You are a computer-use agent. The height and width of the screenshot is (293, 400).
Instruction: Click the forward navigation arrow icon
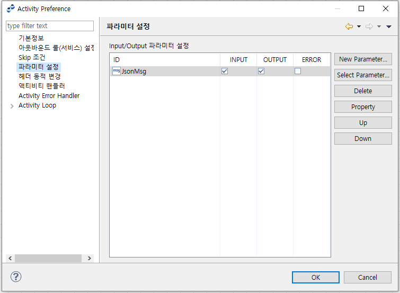pyautogui.click(x=369, y=26)
